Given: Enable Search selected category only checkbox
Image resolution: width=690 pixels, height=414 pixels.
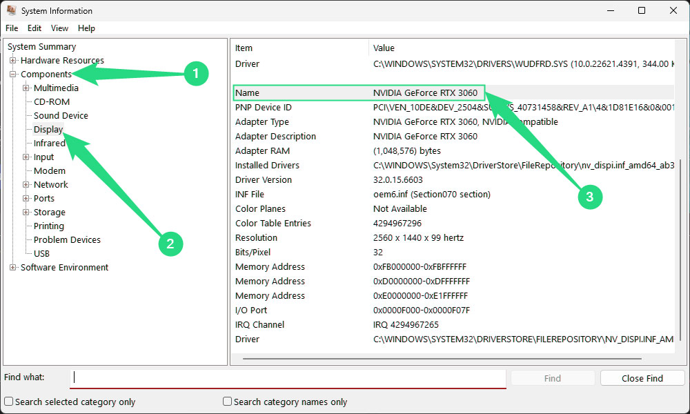Looking at the screenshot, I should pos(9,402).
